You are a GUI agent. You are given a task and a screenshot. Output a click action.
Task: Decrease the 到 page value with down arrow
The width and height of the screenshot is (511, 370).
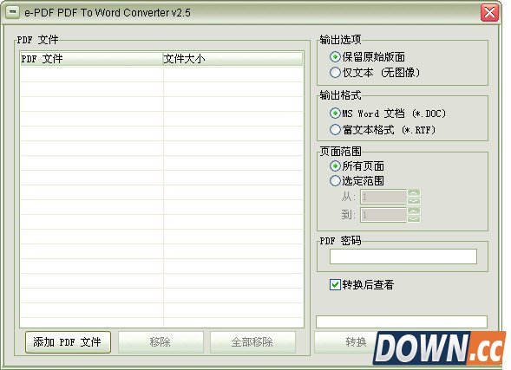[x=414, y=218]
